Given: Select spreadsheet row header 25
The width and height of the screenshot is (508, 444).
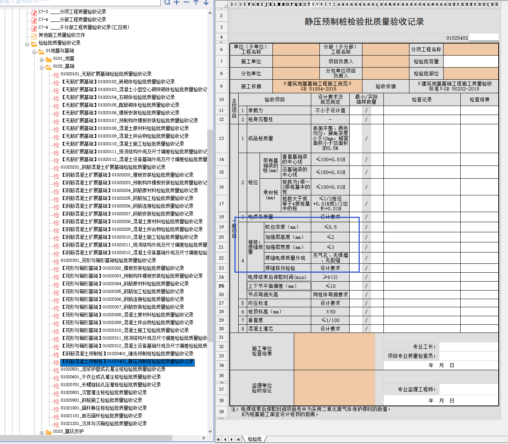Looking at the screenshot, I should point(221,286).
